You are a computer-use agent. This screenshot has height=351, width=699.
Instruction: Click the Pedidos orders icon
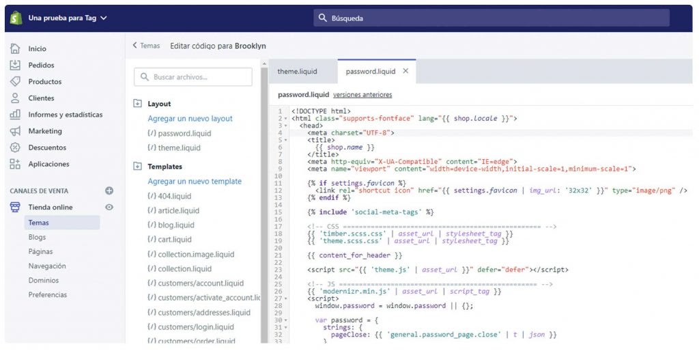(x=15, y=65)
